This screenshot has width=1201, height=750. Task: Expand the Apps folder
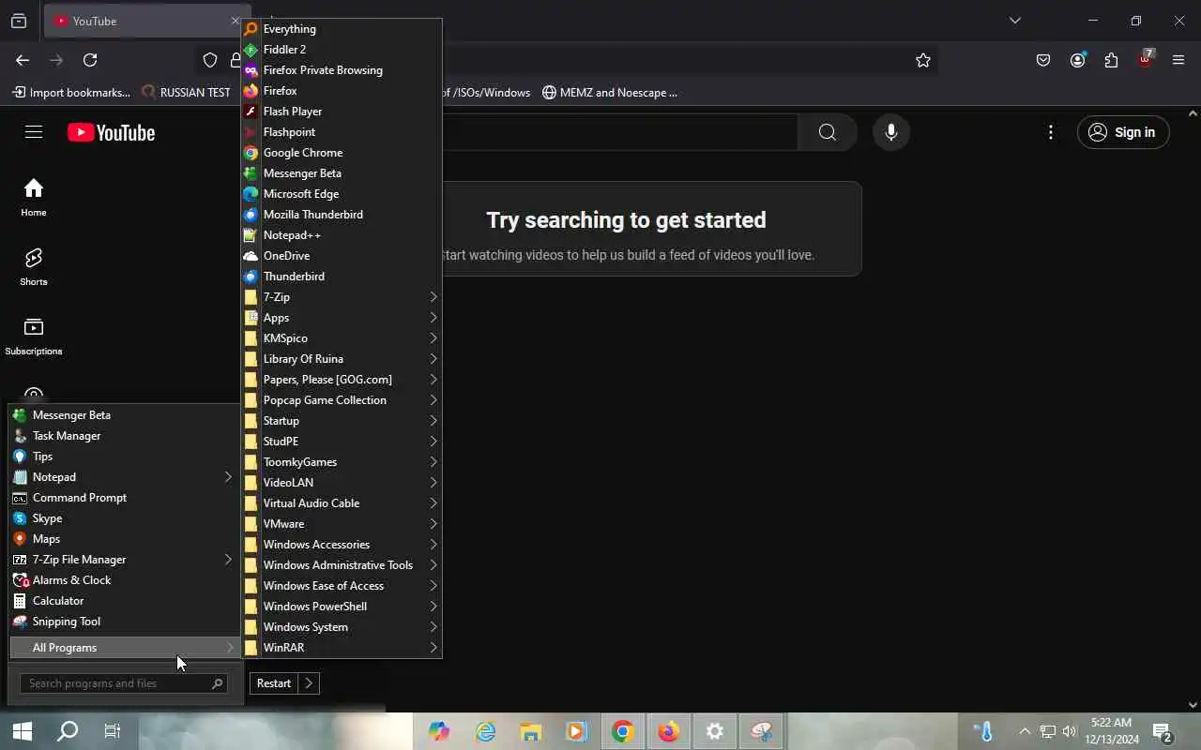(x=342, y=318)
